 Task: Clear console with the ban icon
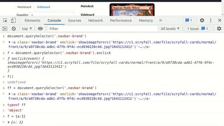tap(14, 29)
